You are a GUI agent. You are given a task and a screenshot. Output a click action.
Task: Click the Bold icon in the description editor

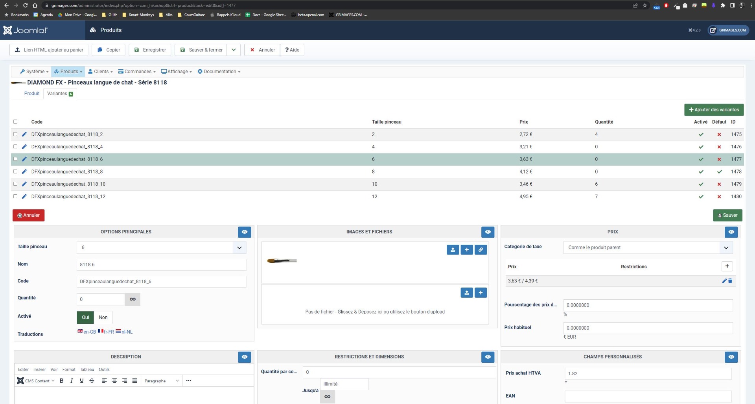point(62,381)
